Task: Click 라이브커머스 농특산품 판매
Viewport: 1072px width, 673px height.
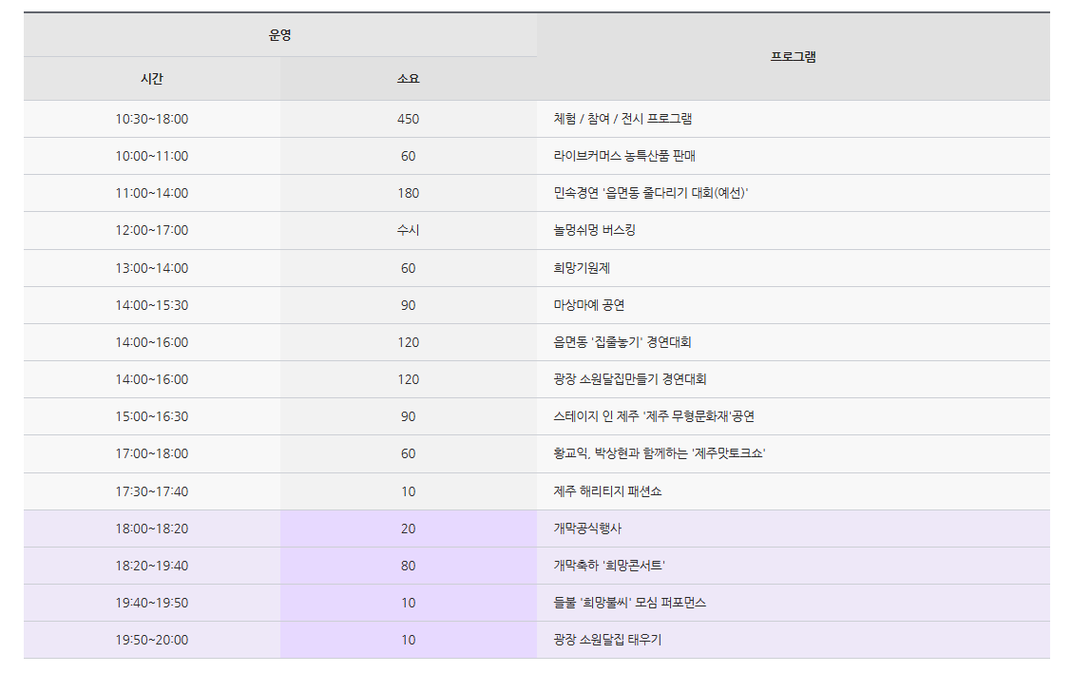Action: click(624, 156)
